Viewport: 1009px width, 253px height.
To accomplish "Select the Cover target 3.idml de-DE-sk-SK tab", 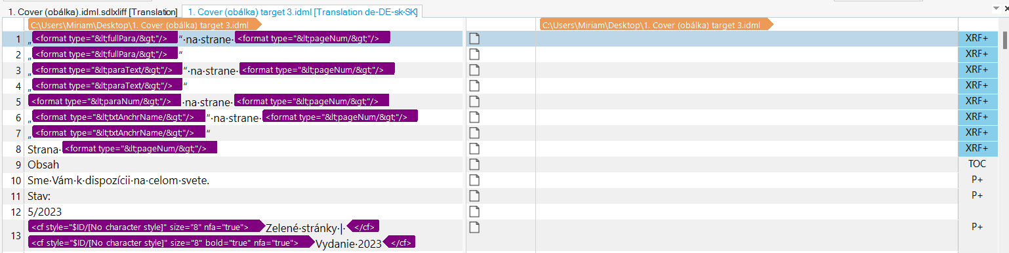I will (x=302, y=11).
